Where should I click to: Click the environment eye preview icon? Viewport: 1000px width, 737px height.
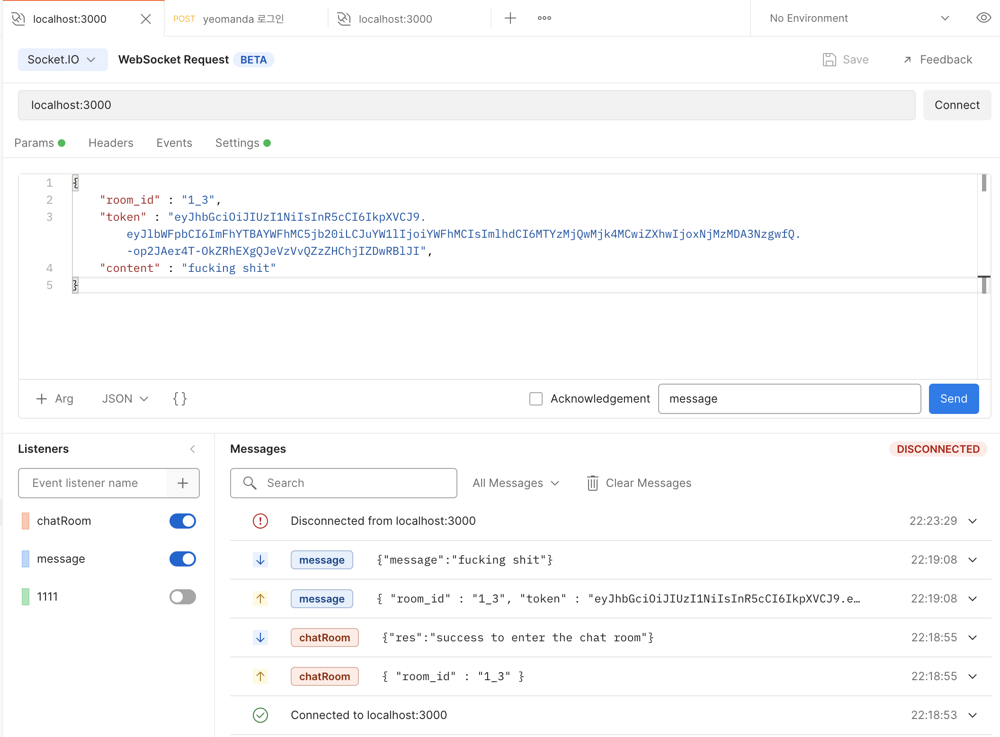click(x=983, y=18)
